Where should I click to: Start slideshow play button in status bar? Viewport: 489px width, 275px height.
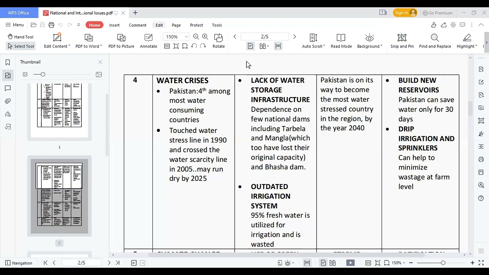[350, 263]
